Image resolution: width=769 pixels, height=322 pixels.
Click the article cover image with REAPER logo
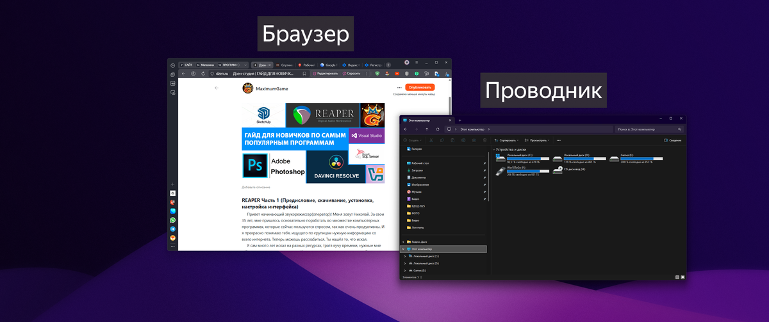tap(313, 144)
